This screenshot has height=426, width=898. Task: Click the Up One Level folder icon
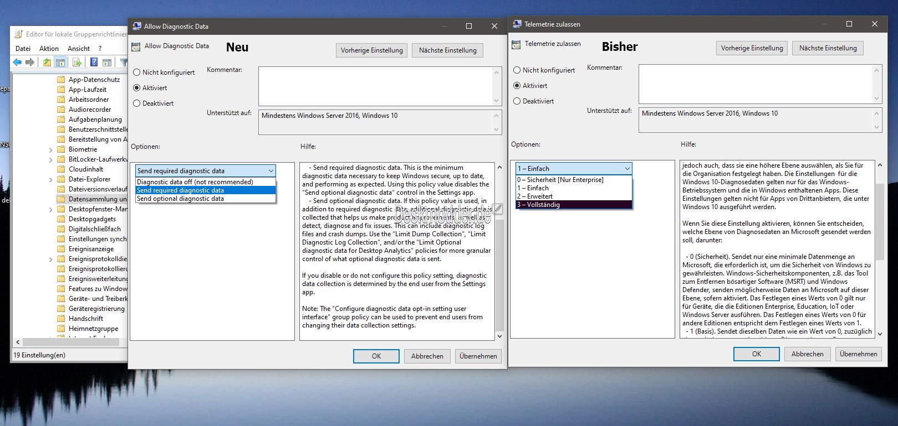(47, 63)
